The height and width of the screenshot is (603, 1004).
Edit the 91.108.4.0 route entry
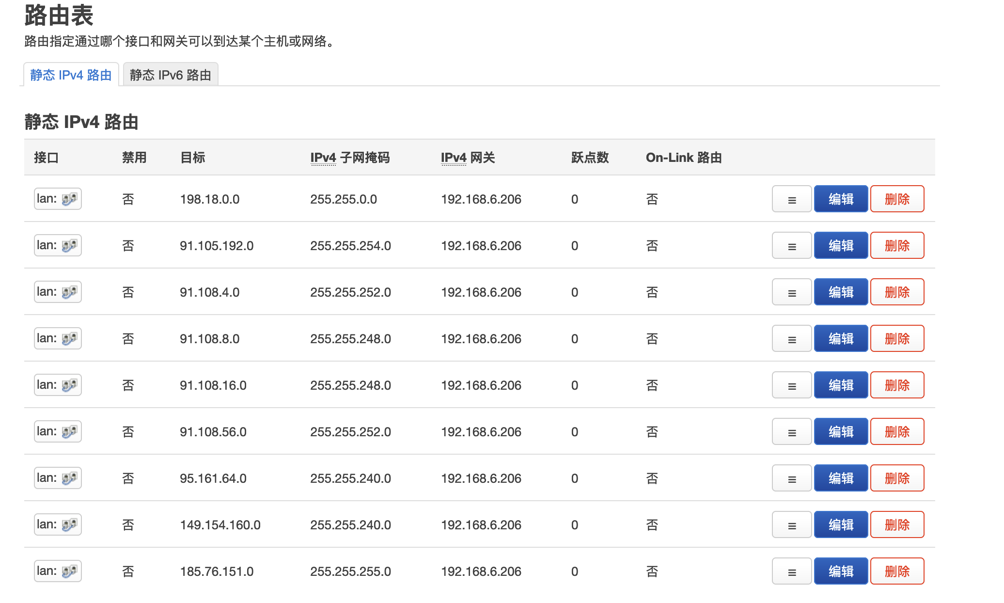coord(841,292)
